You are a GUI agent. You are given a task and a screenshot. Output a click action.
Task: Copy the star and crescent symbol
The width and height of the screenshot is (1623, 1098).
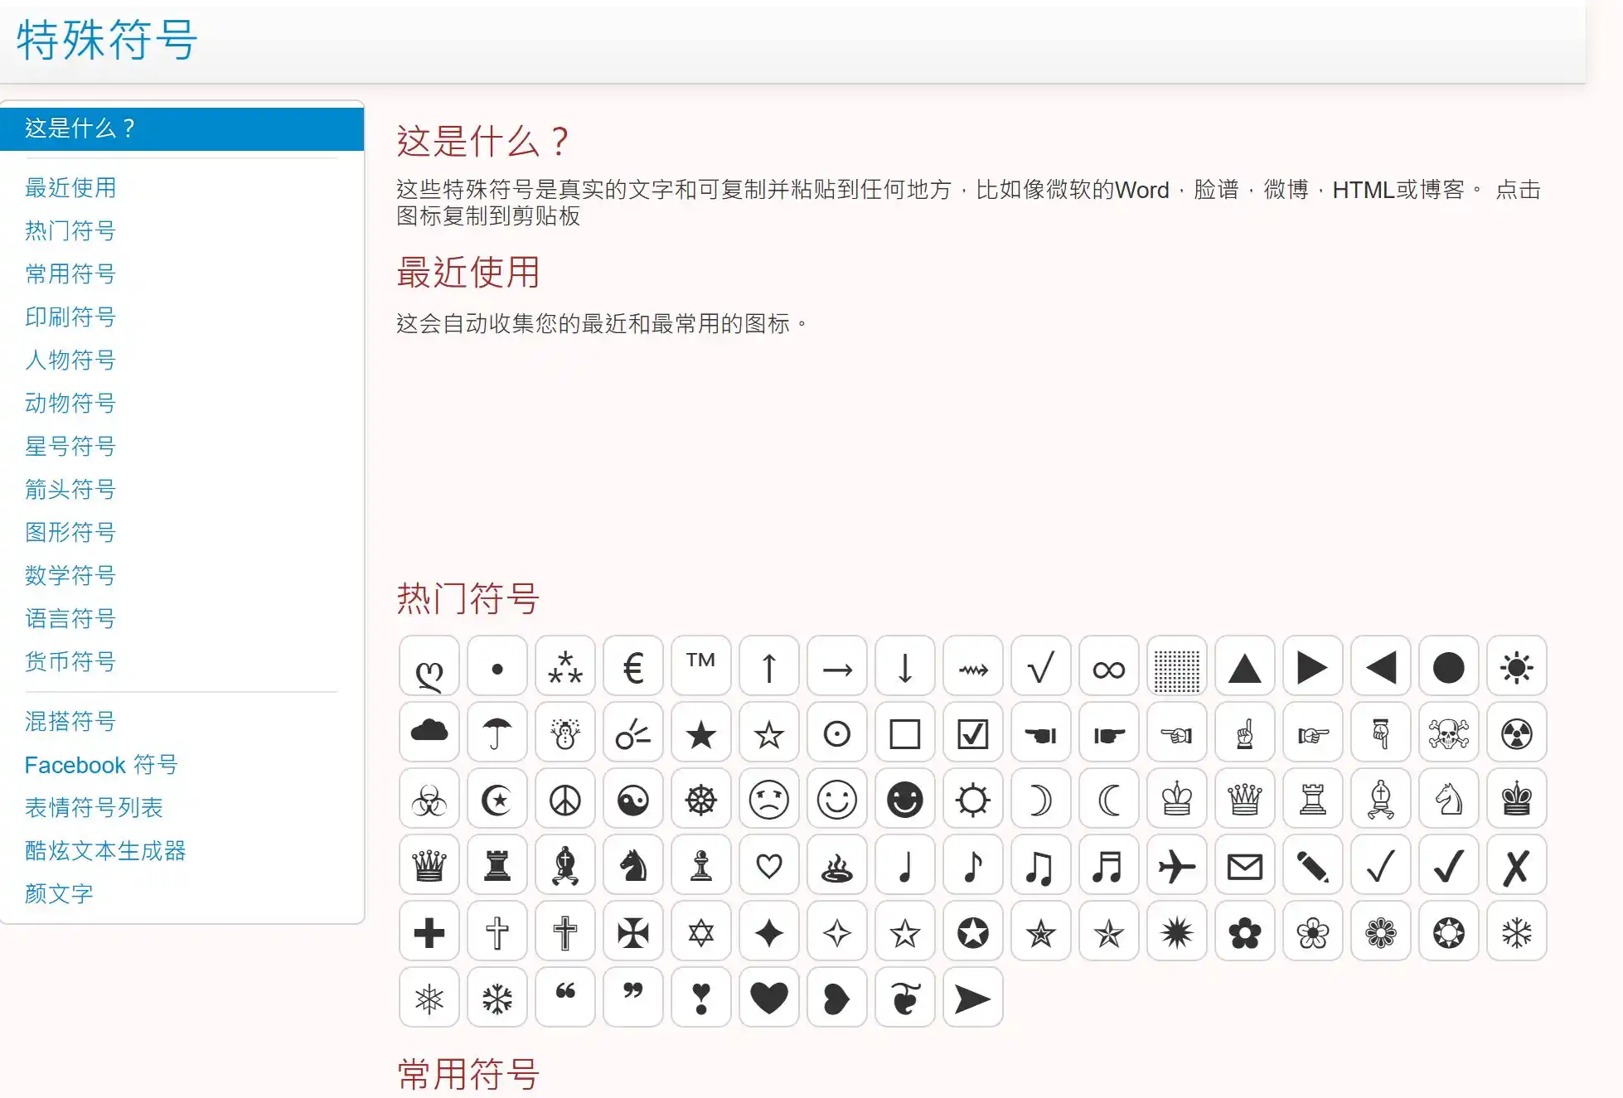pyautogui.click(x=497, y=799)
